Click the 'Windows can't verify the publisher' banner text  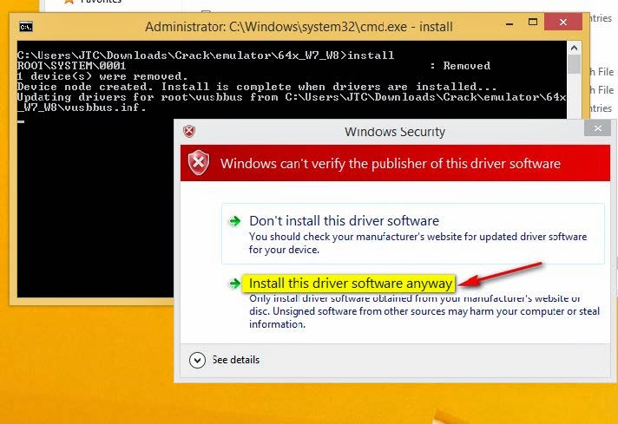point(391,163)
